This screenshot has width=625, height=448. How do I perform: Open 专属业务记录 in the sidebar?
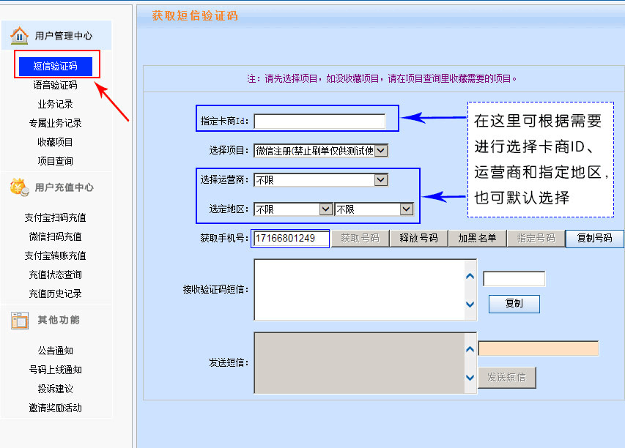point(56,123)
